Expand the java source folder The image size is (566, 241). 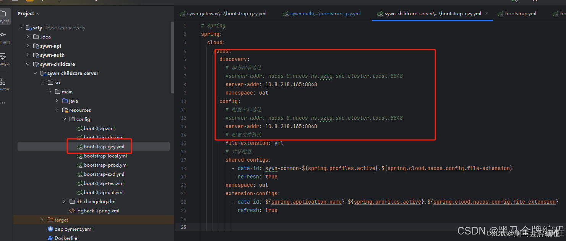(57, 101)
